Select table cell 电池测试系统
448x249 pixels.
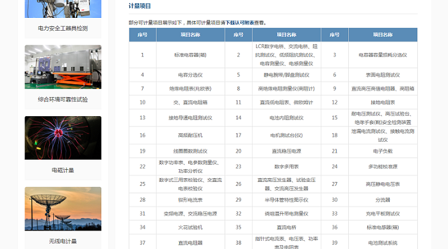tap(383, 242)
